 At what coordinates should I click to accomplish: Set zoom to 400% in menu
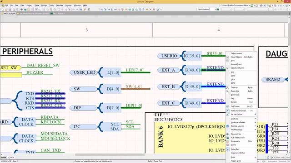point(241,83)
